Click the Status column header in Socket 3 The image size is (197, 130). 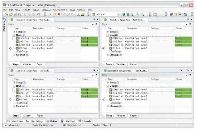(183, 79)
